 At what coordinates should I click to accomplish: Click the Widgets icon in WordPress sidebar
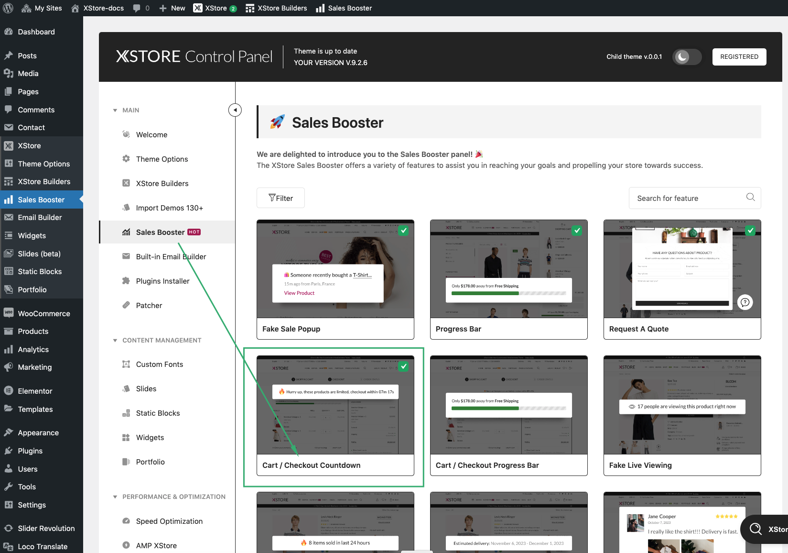[x=9, y=235]
